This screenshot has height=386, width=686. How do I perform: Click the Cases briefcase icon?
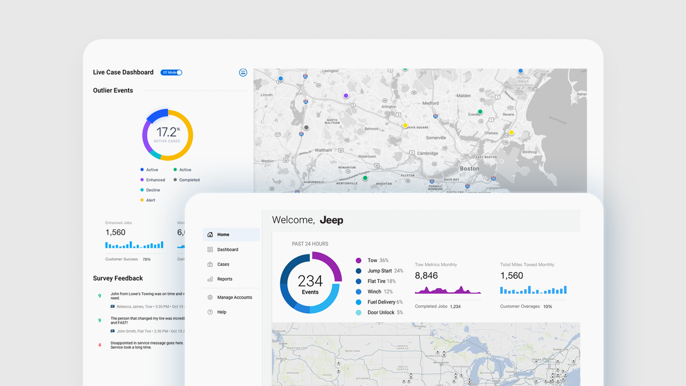pyautogui.click(x=210, y=264)
